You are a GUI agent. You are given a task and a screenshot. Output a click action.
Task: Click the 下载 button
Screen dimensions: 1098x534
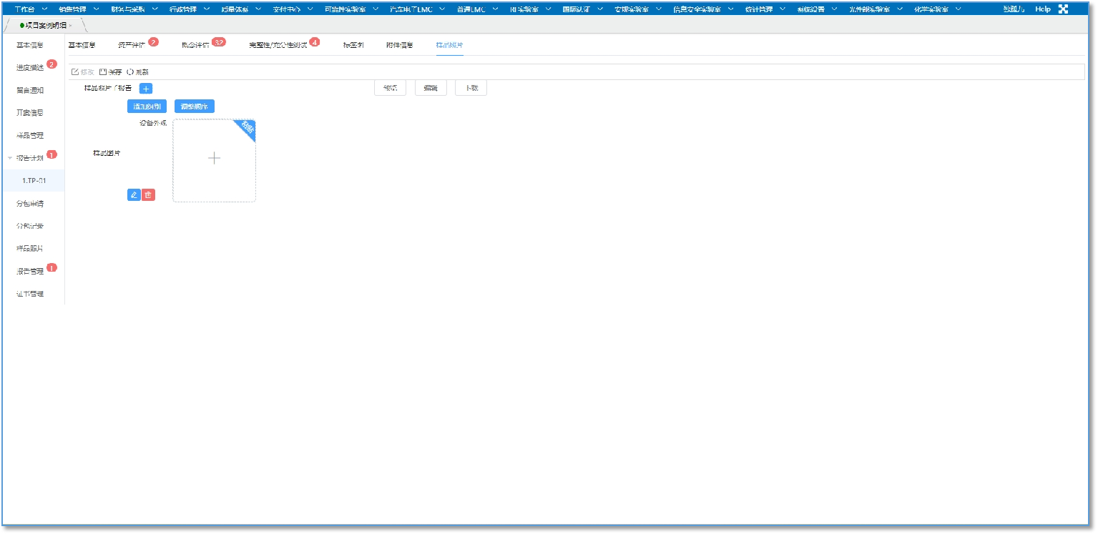click(x=471, y=88)
